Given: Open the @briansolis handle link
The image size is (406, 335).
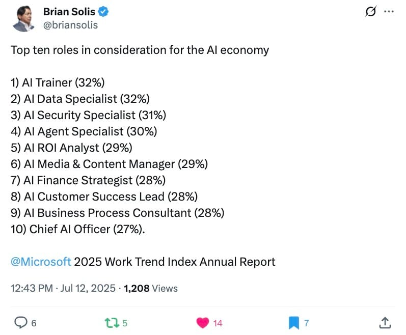Looking at the screenshot, I should pyautogui.click(x=70, y=25).
